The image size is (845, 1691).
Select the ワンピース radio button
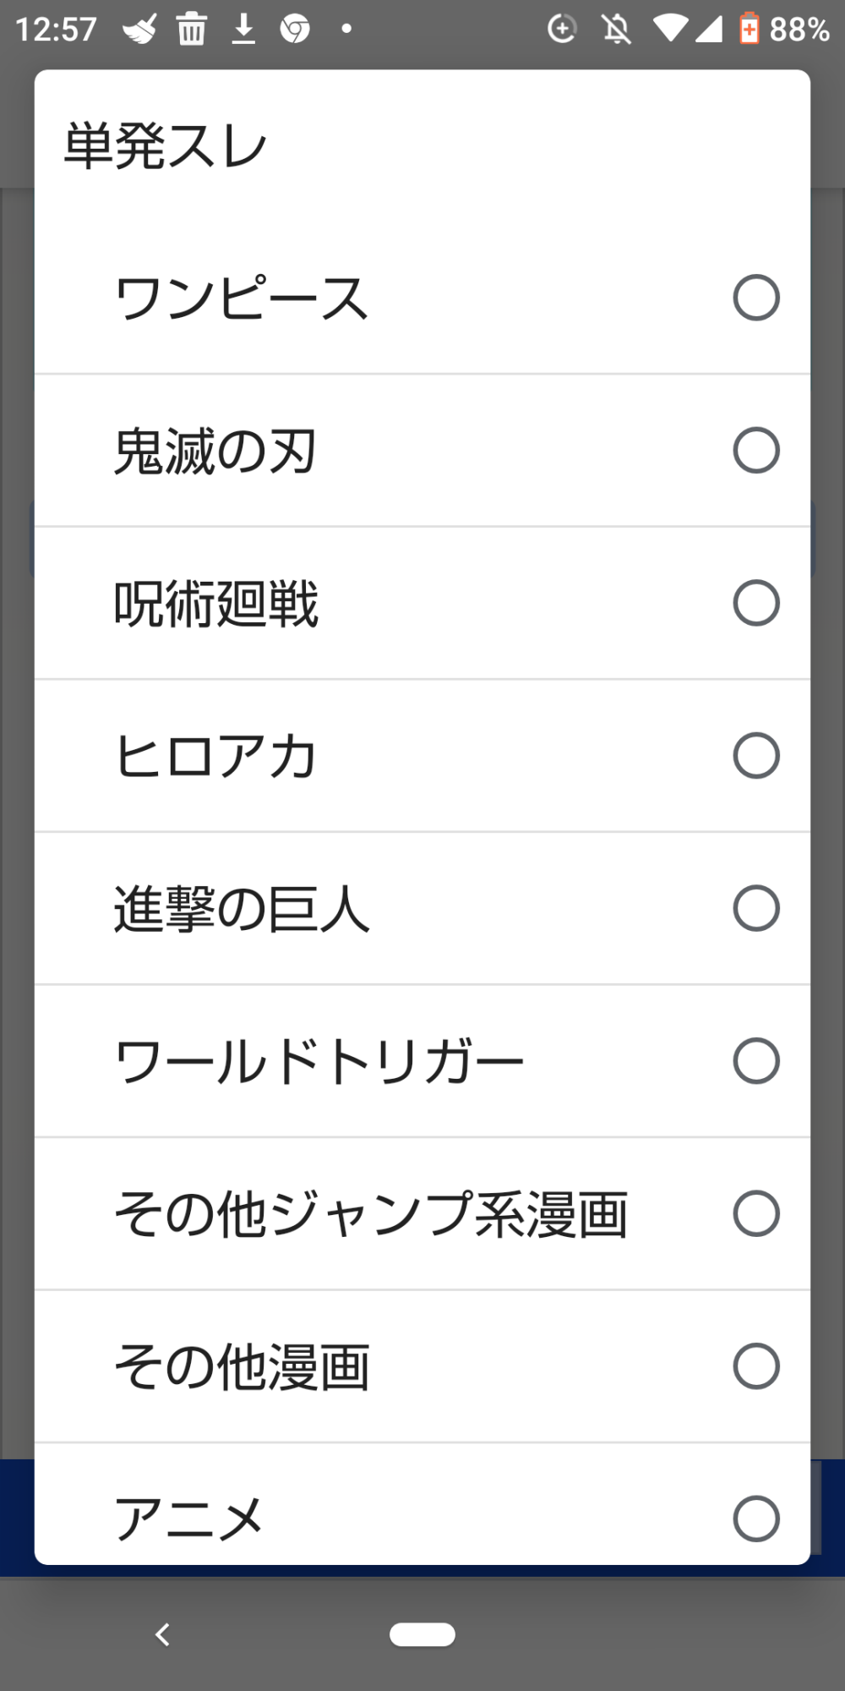click(755, 298)
